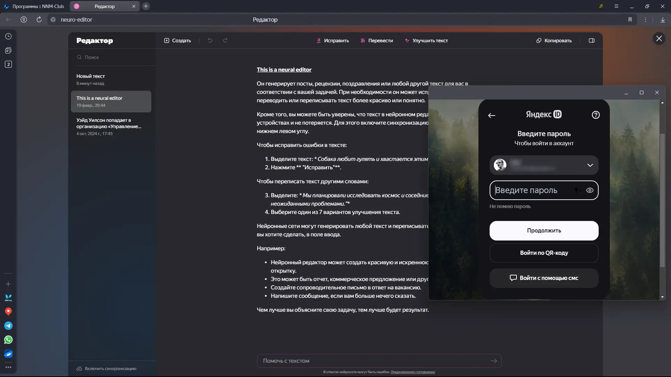Open browser history clock icon
This screenshot has width=671, height=377.
point(8,36)
